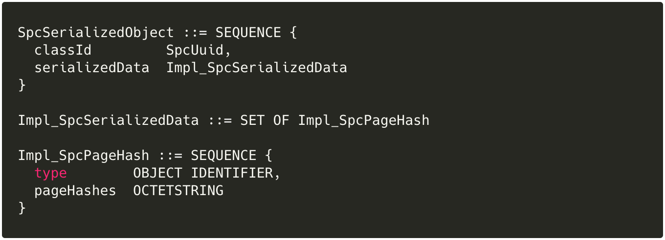
Task: Click the classId field name
Action: coord(63,50)
